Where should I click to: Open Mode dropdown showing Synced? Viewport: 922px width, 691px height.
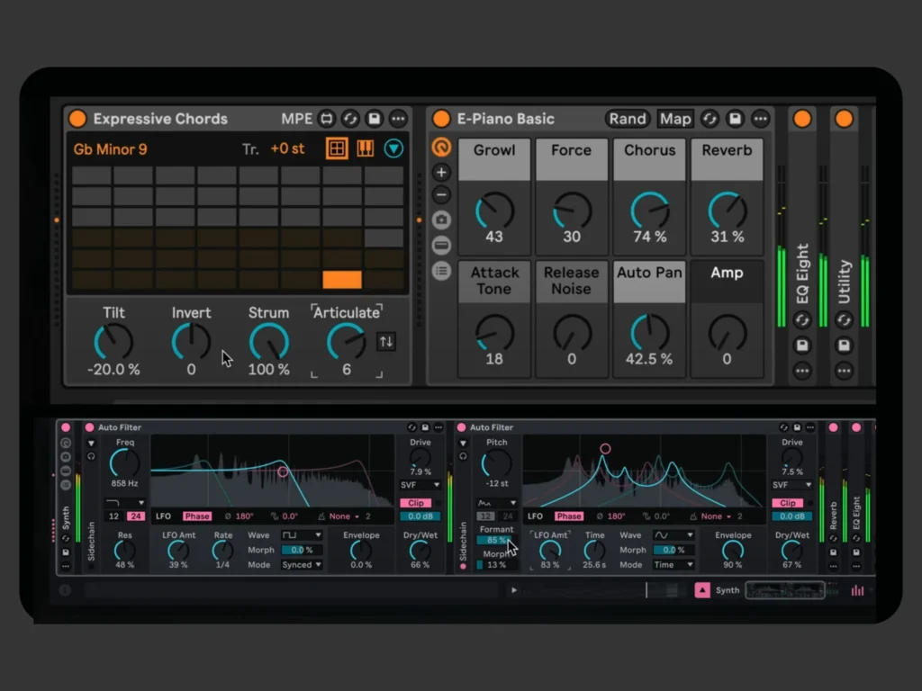[x=301, y=565]
